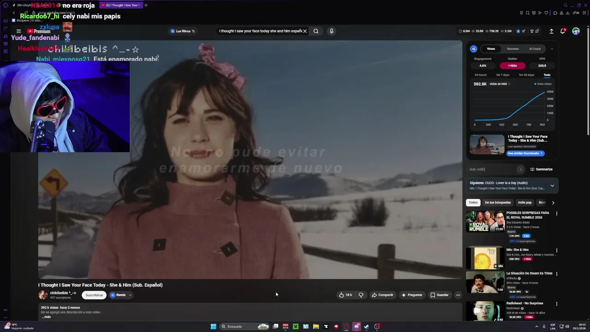Open the Royal Rumble 2026 video thumbnail

[x=485, y=221]
